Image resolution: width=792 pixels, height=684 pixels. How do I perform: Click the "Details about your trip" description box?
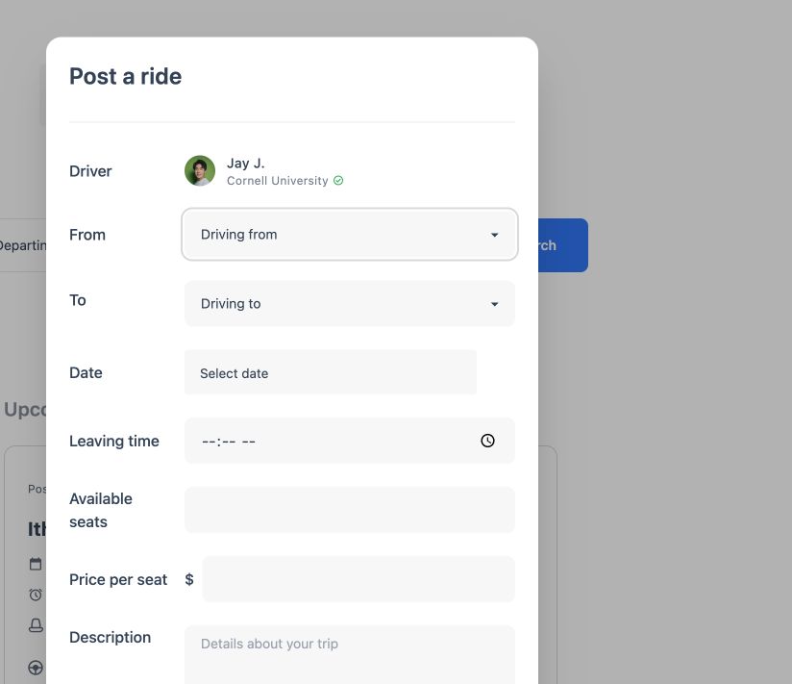[350, 655]
